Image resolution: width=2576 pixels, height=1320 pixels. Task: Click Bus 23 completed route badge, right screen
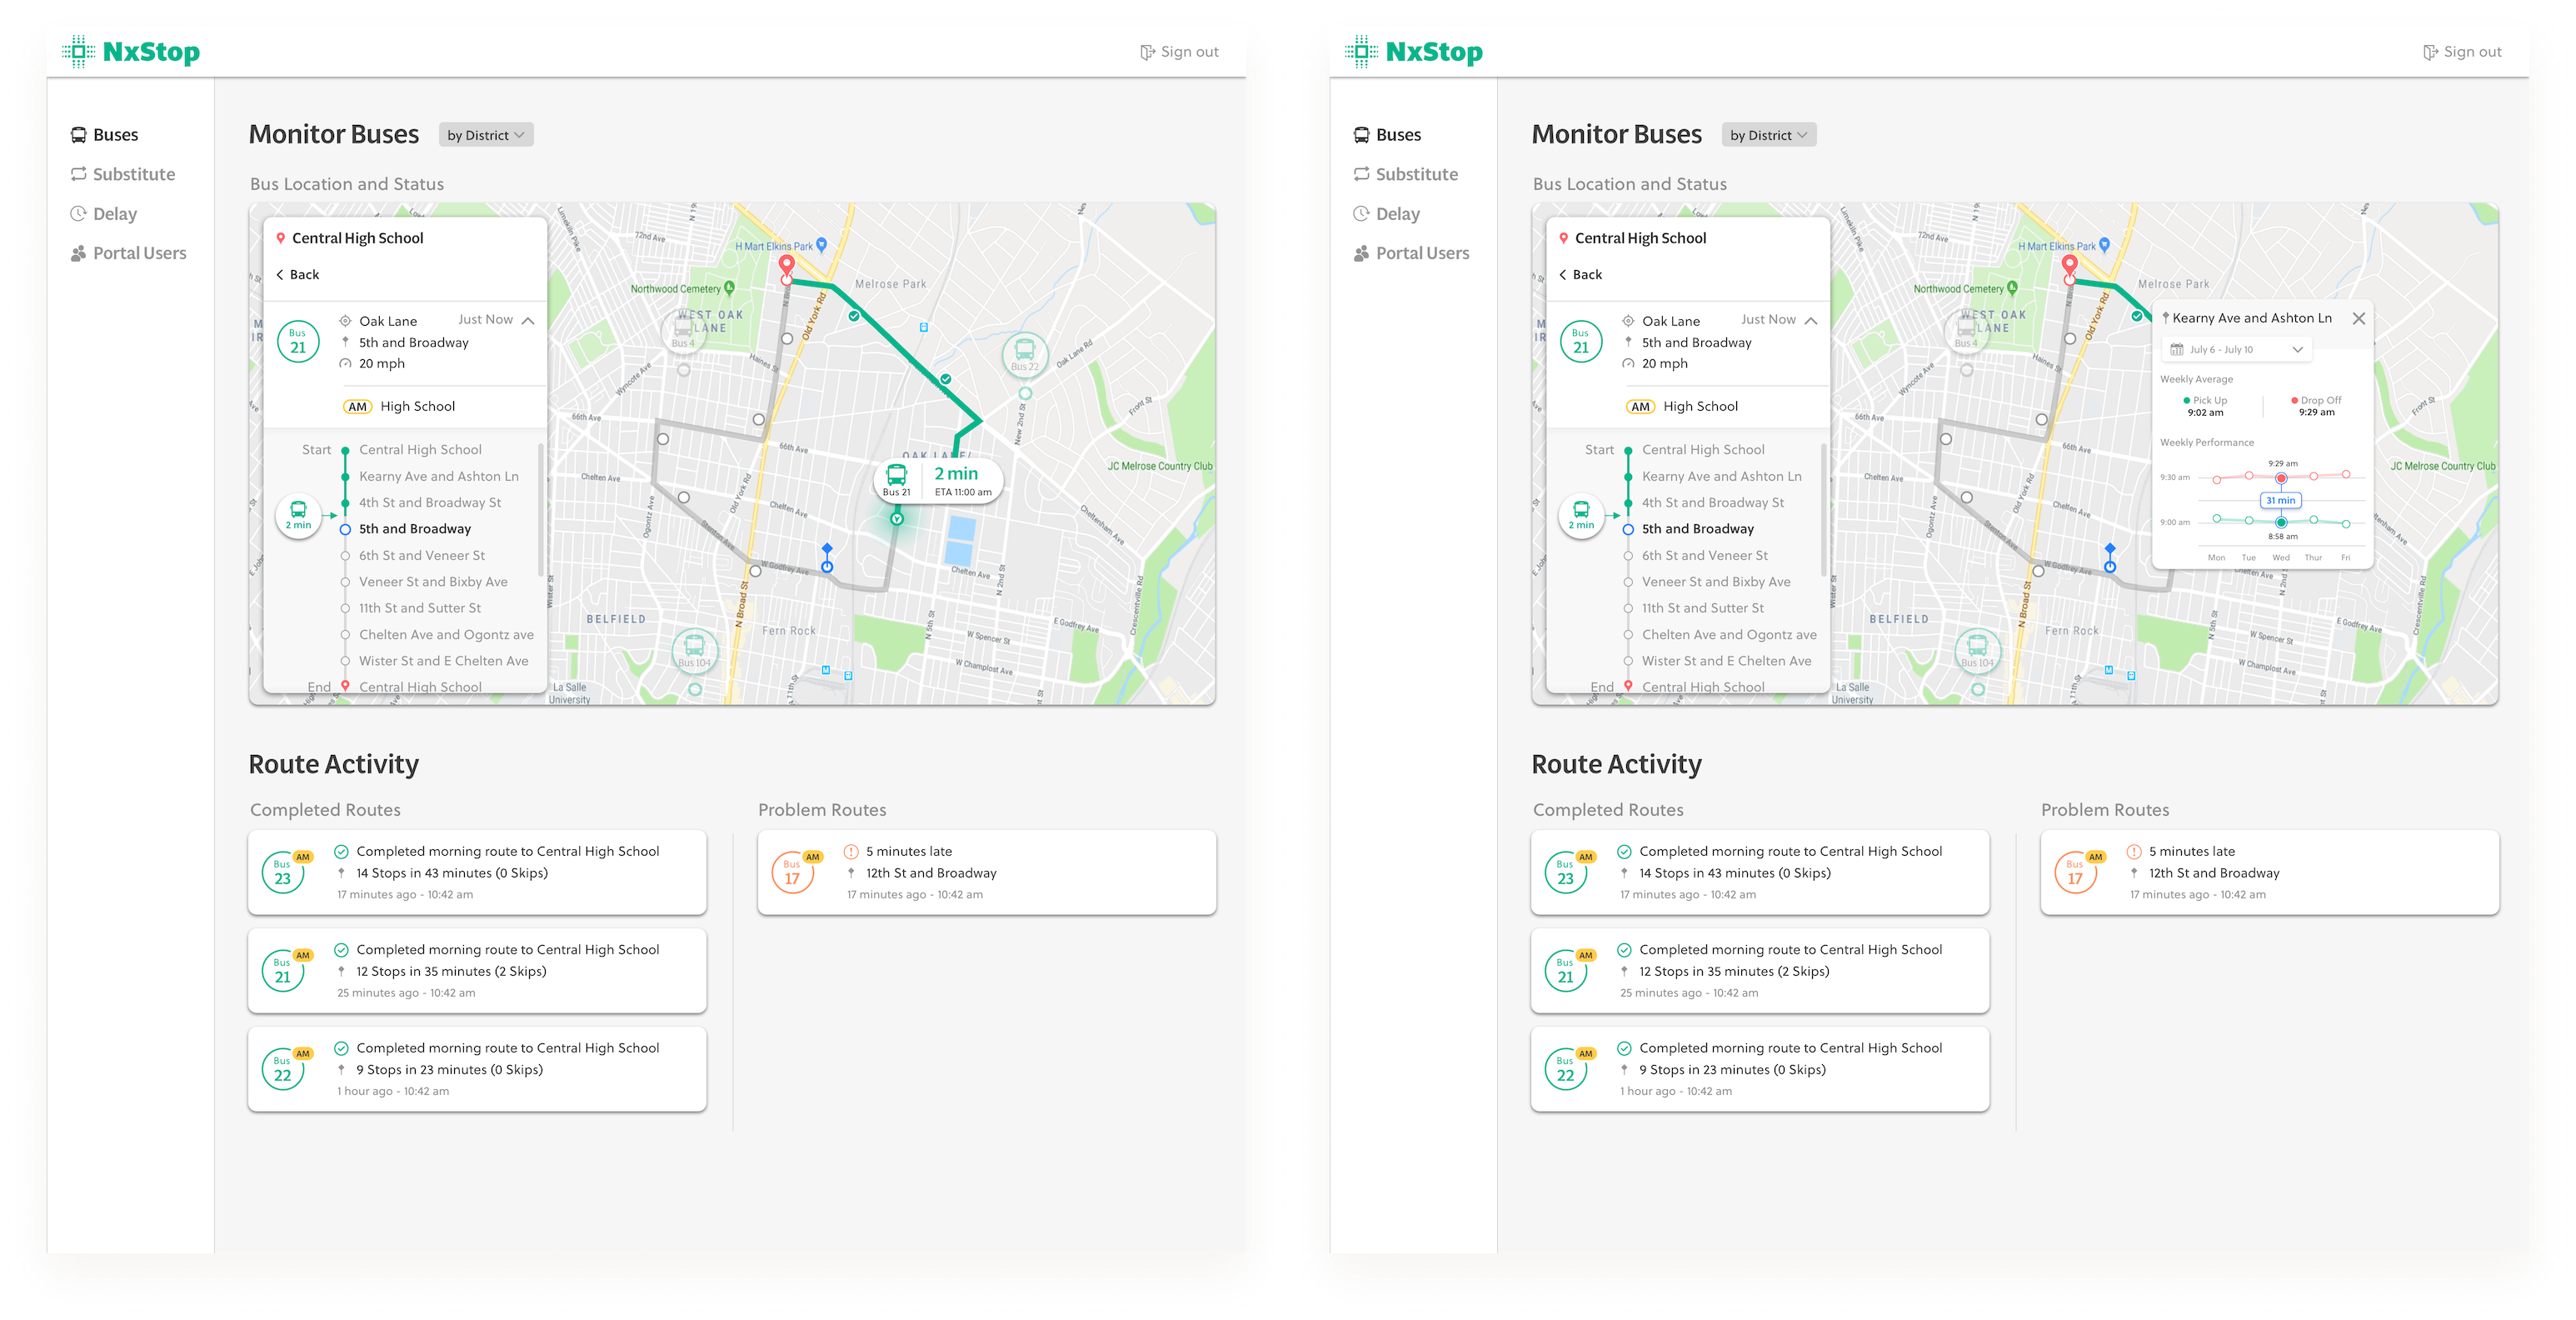coord(1566,873)
